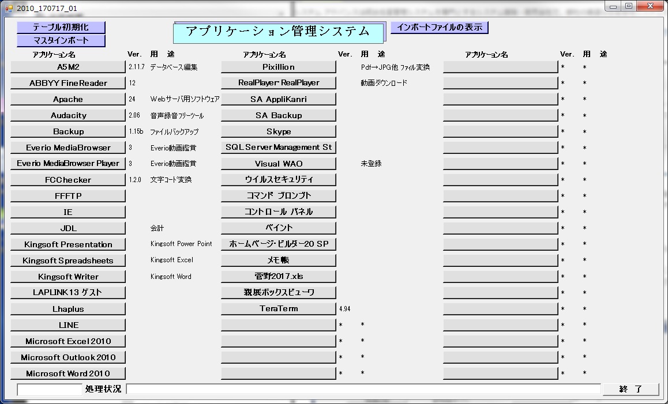Open Everio MediaBrowser
This screenshot has height=404, width=668.
pos(68,148)
